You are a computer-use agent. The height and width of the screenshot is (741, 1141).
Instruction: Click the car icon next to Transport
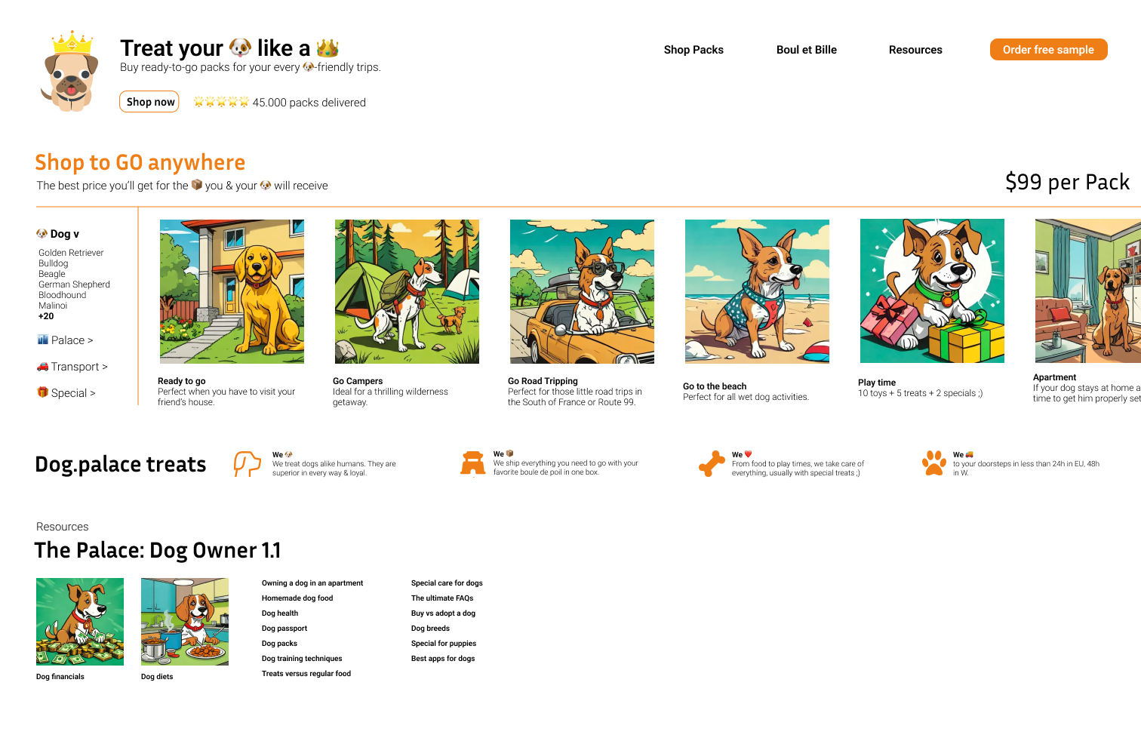pos(42,367)
